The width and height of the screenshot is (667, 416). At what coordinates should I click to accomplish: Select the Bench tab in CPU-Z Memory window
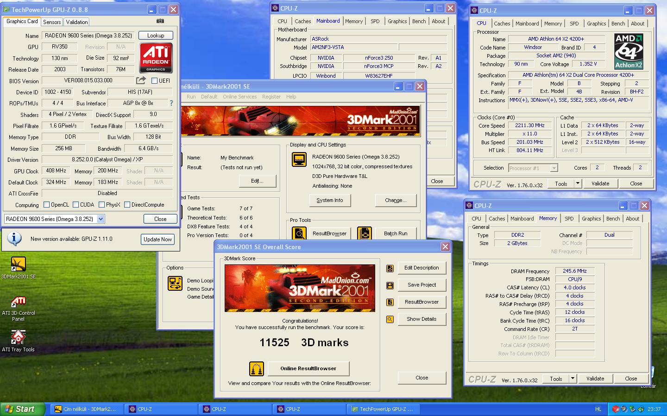coord(613,219)
